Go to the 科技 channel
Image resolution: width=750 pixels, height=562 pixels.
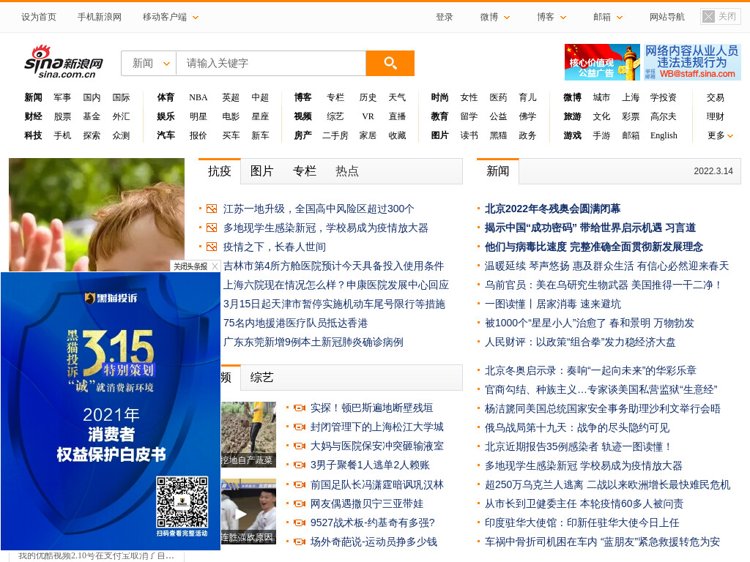pos(33,135)
